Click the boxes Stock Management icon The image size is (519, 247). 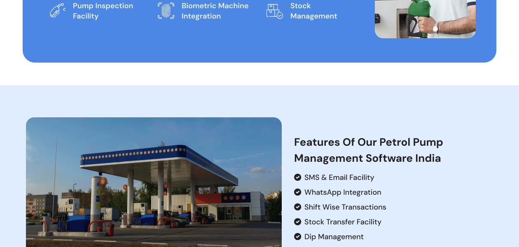tap(275, 11)
